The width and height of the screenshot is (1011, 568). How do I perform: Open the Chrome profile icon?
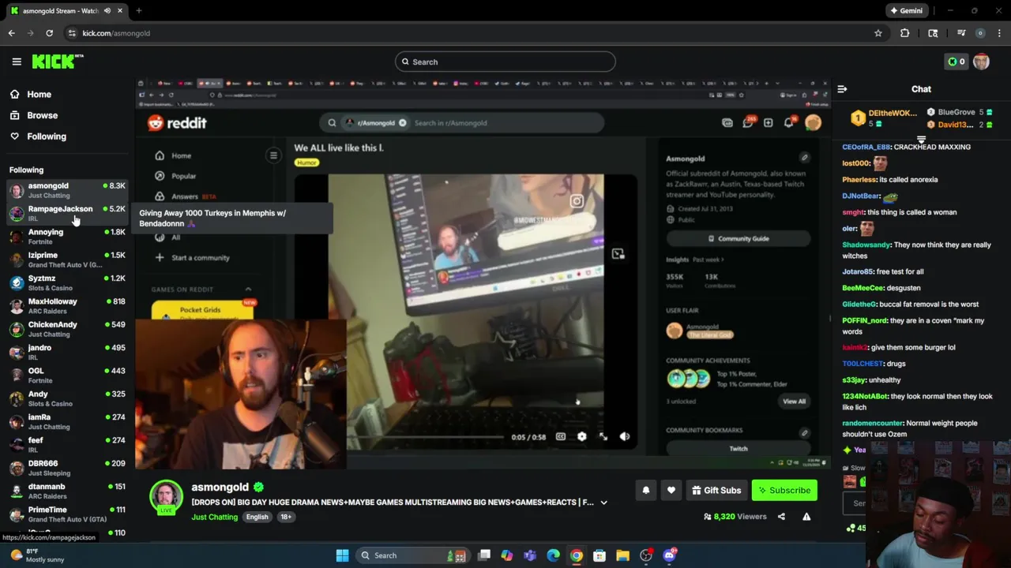click(x=980, y=33)
